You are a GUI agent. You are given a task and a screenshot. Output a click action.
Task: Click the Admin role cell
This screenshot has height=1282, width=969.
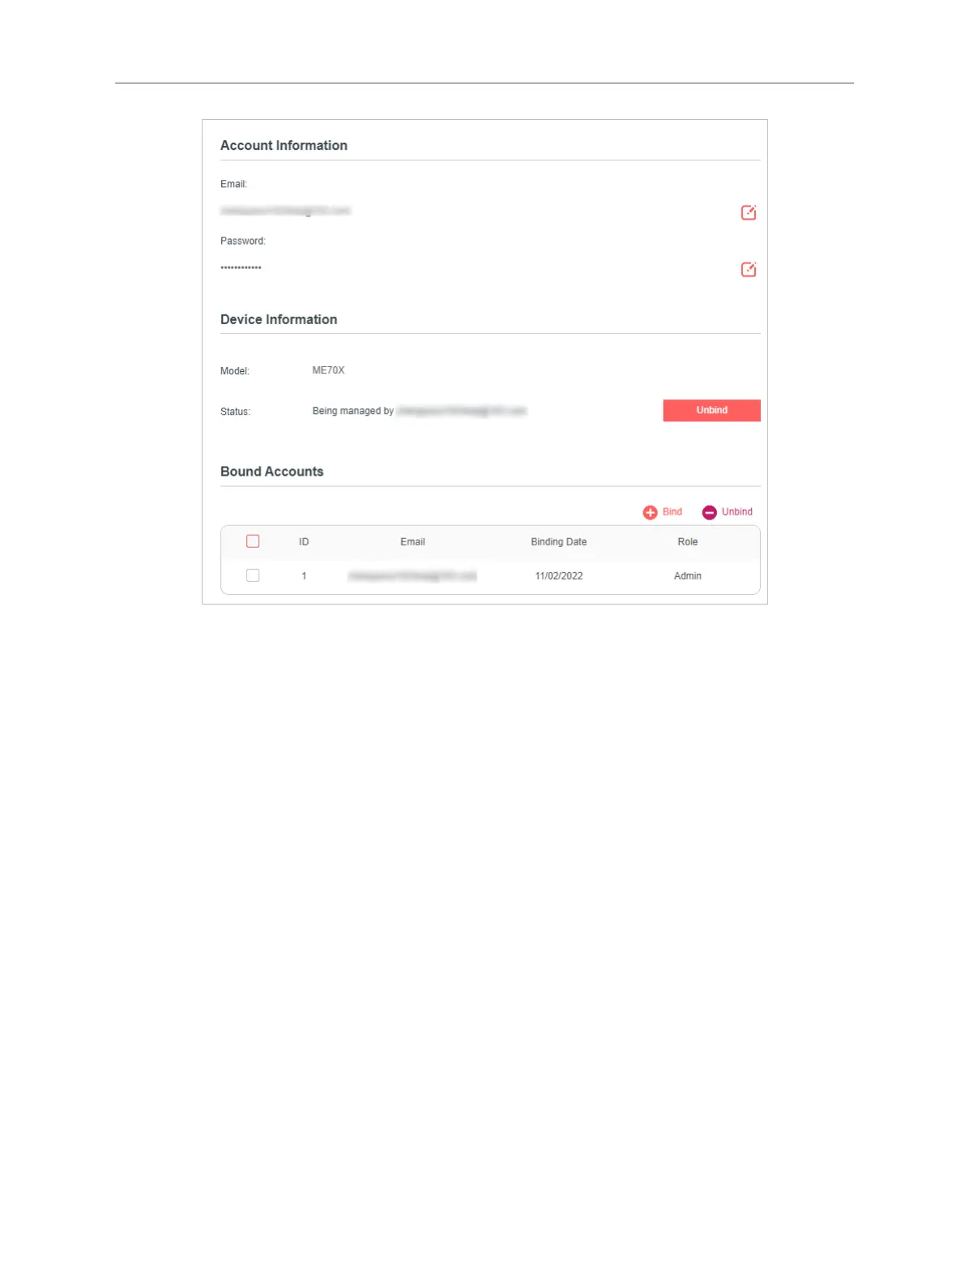(688, 576)
